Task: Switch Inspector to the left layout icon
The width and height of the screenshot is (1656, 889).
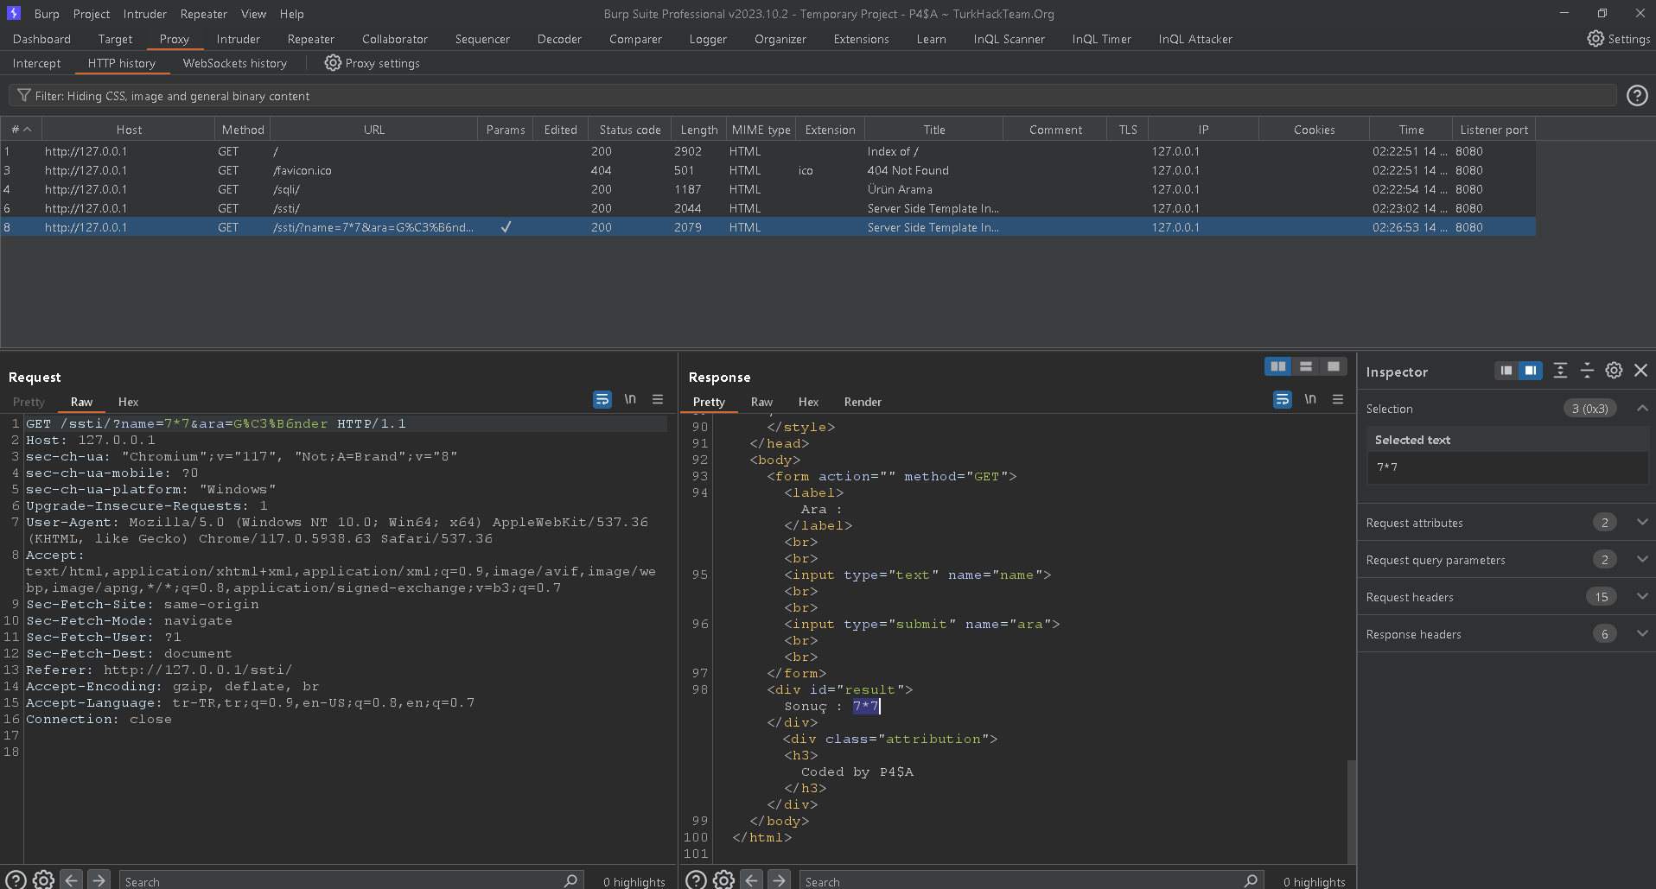Action: tap(1506, 371)
